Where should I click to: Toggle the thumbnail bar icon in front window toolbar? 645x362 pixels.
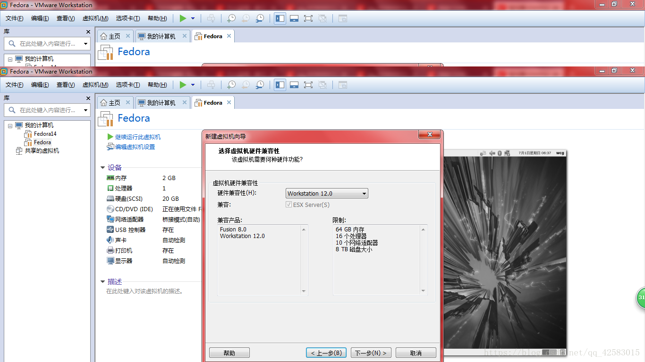pos(294,85)
